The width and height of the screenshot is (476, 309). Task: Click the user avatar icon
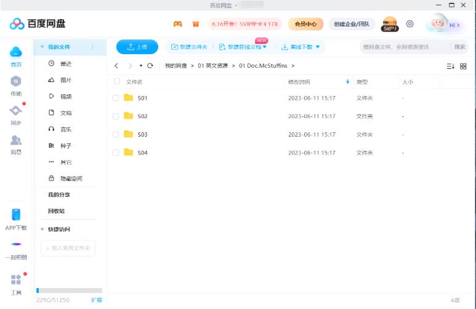[x=437, y=23]
